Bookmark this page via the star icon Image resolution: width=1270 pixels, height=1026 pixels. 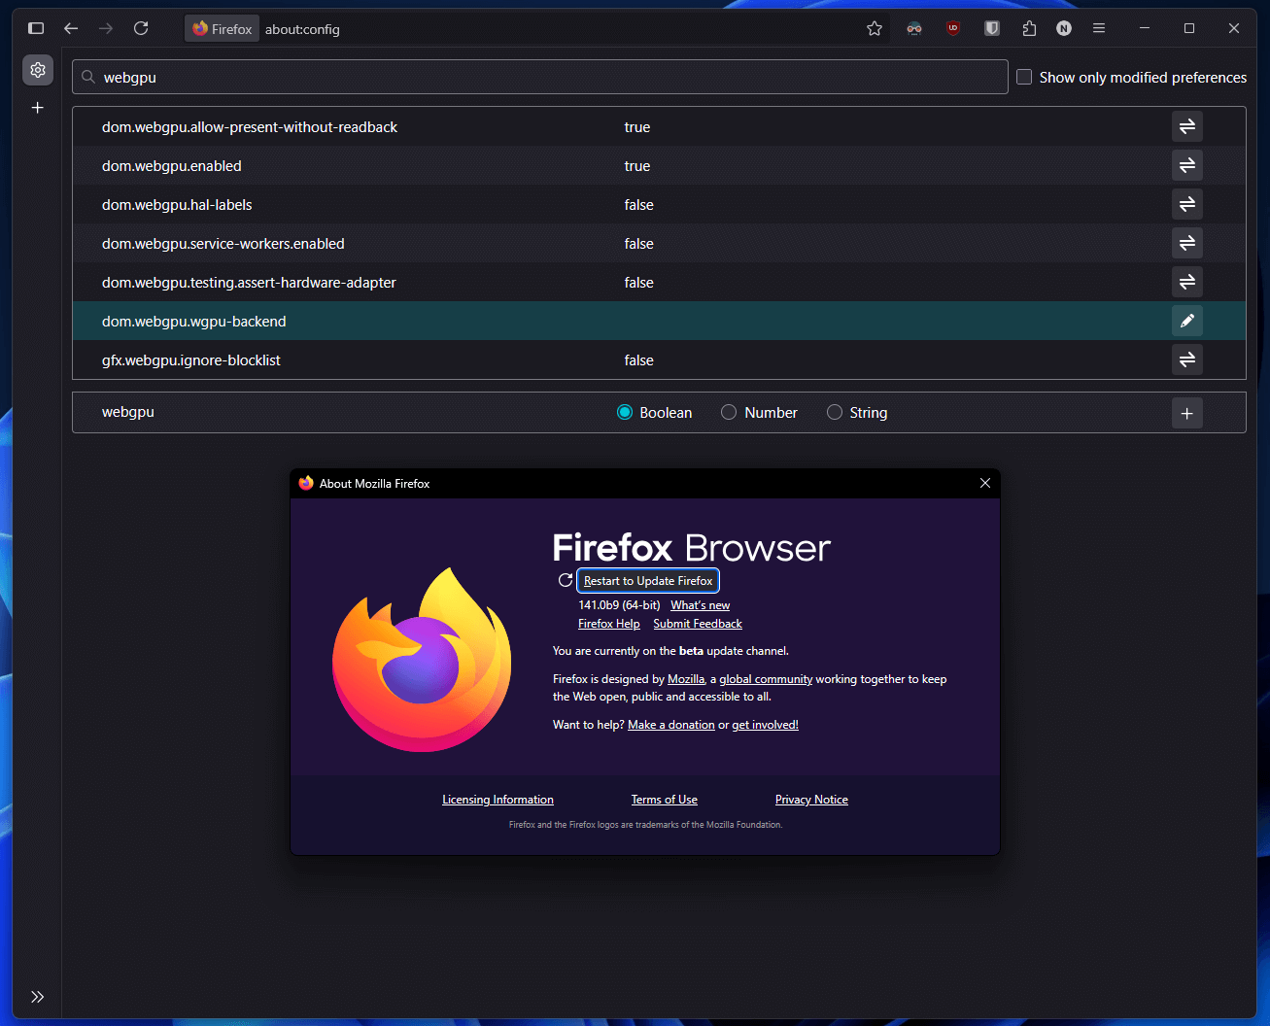tap(874, 28)
